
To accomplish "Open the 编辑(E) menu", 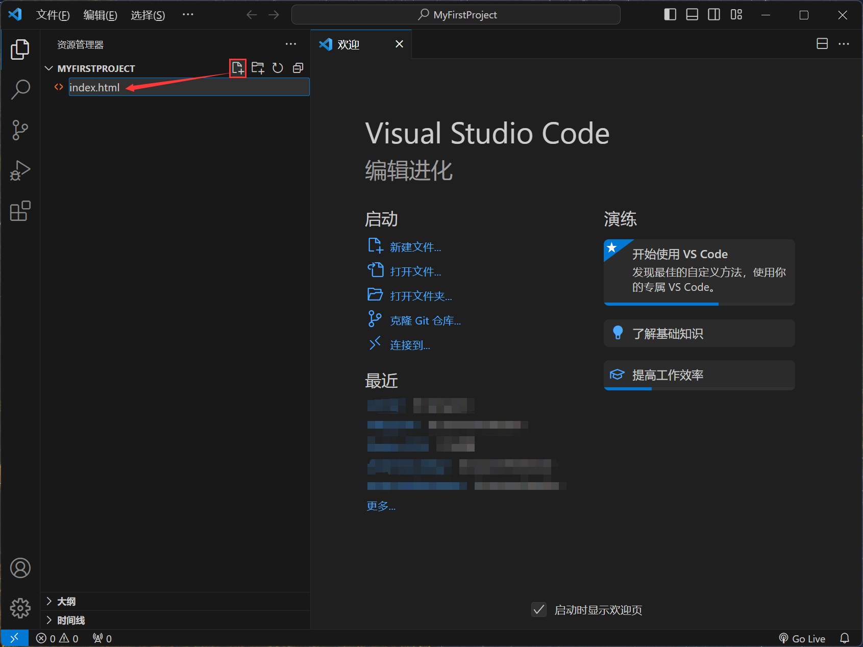I will tap(100, 15).
